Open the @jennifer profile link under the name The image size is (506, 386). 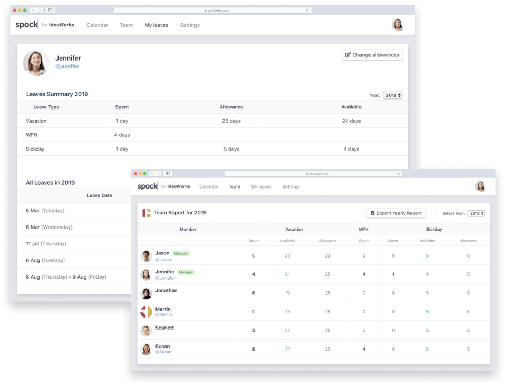point(67,67)
